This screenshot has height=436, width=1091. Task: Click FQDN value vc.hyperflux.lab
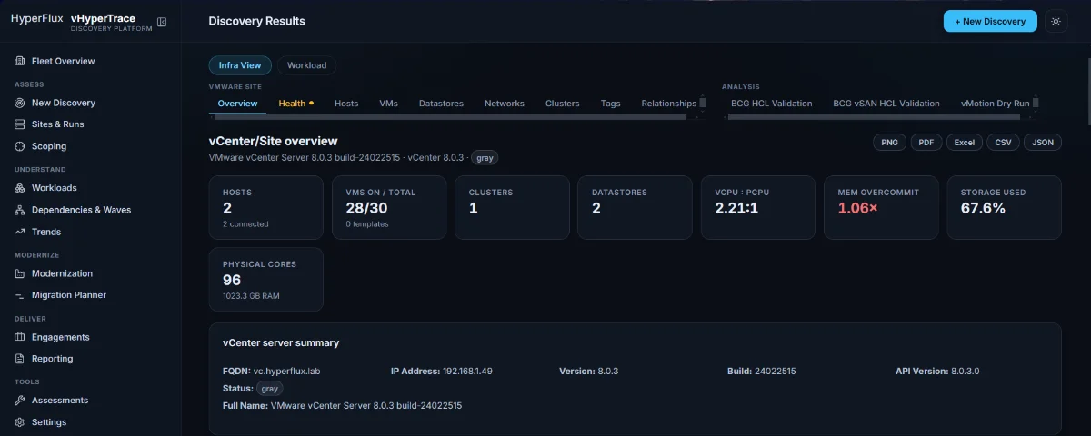tap(286, 372)
